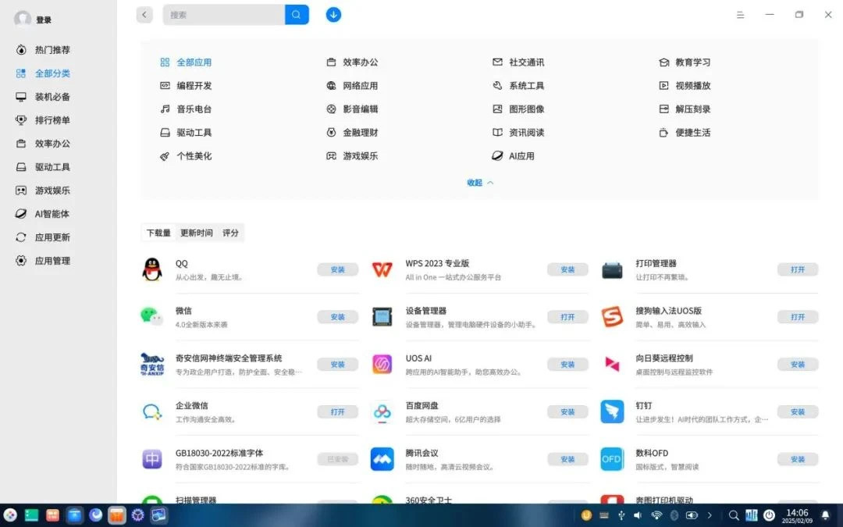Click the taskbar power button icon
This screenshot has width=843, height=527.
pos(770,515)
